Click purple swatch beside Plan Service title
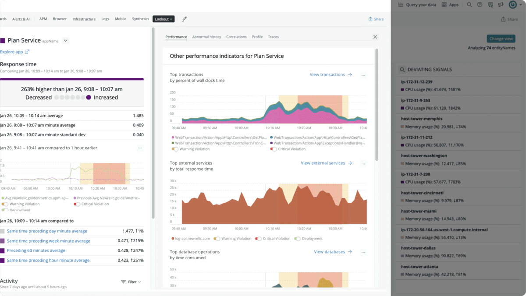The image size is (526, 296). pyautogui.click(x=3, y=40)
